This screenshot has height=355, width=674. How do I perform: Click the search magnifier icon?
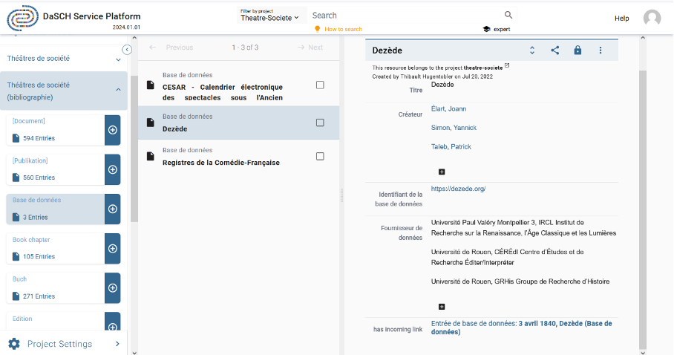508,15
